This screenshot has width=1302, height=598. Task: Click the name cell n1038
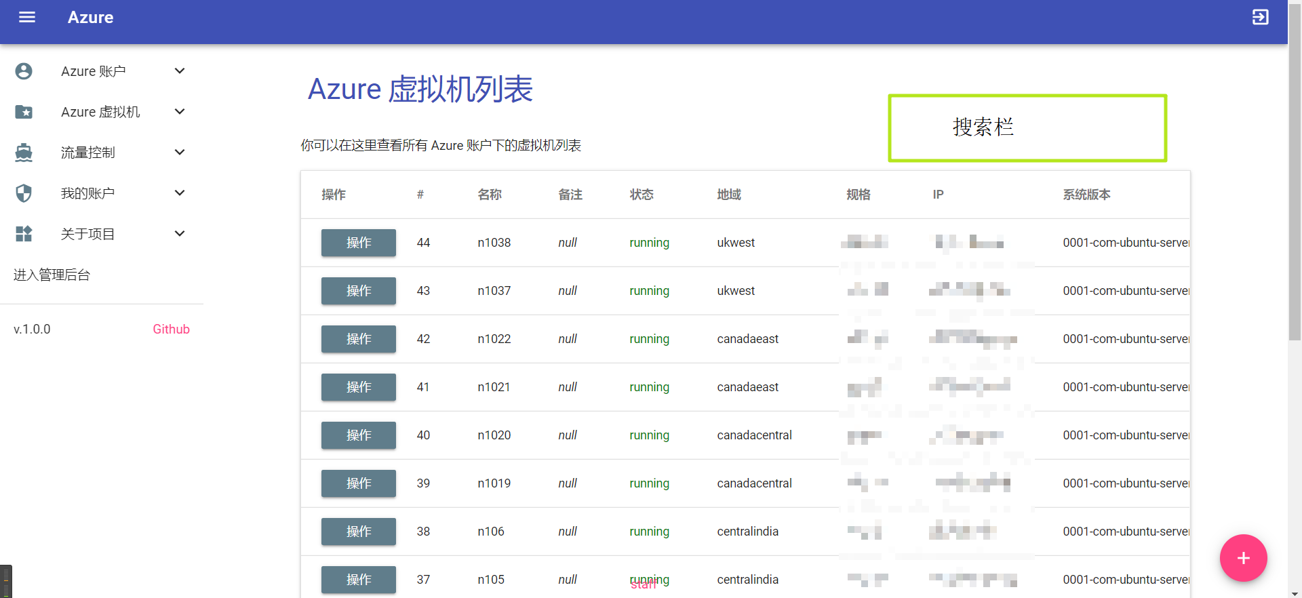pos(494,243)
